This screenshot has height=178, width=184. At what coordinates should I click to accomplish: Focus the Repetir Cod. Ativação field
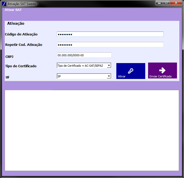pyautogui.click(x=110, y=45)
